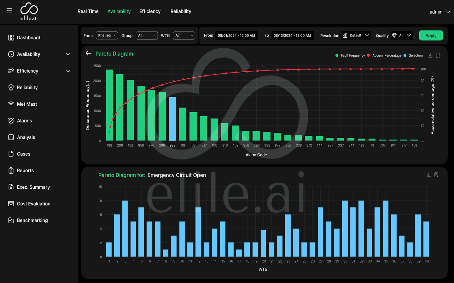Click the Efficiency sliders icon in sidebar

pos(11,71)
